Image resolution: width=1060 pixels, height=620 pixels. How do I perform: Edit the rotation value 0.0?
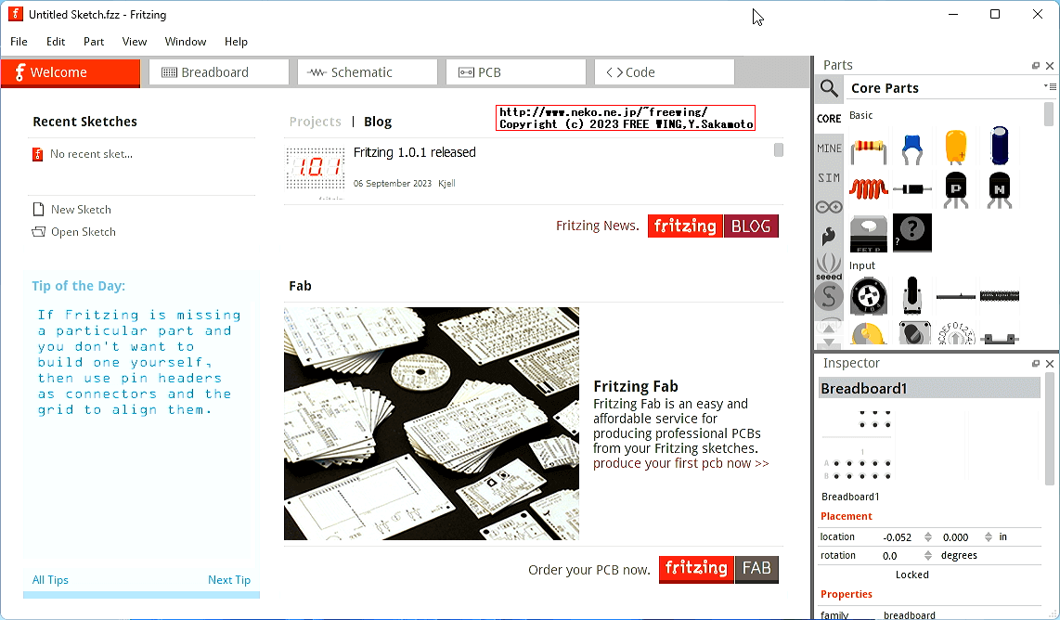coord(890,556)
